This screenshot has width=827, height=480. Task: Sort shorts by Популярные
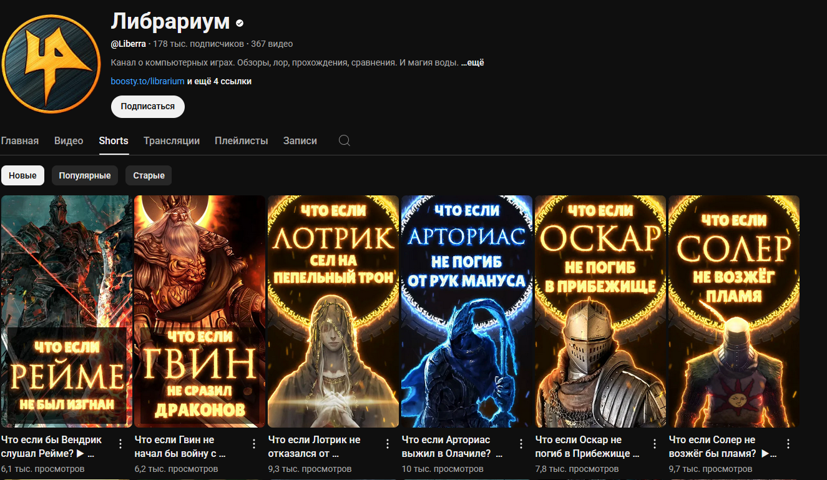85,175
